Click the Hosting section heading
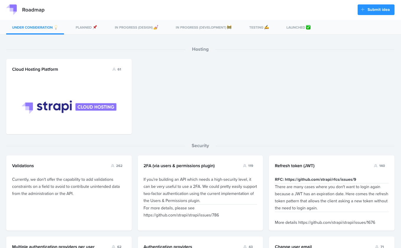Screen dimensions: 401x248 click(200, 49)
